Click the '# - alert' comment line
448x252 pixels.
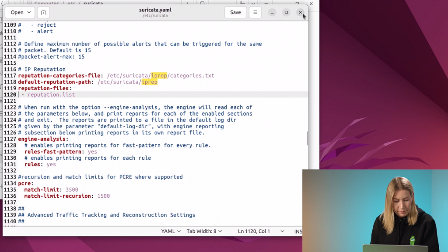click(35, 31)
